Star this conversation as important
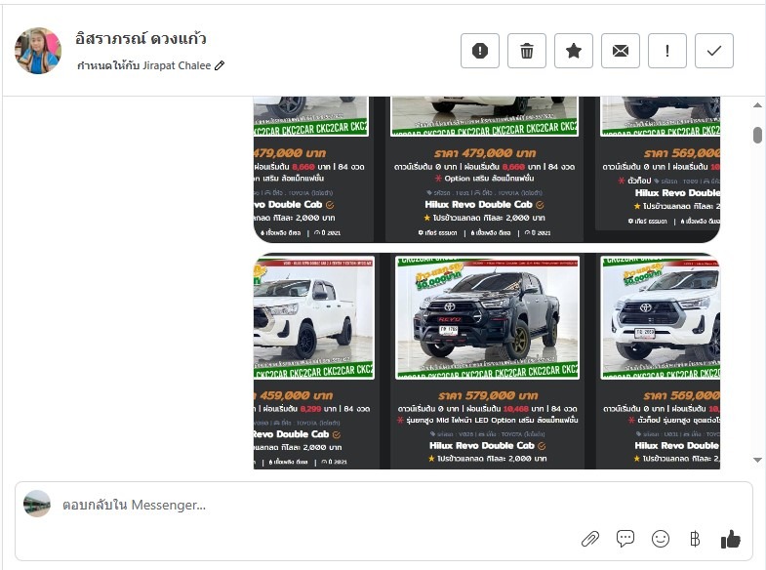 [574, 51]
